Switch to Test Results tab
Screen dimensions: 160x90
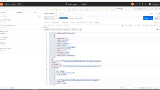click(x=66, y=26)
